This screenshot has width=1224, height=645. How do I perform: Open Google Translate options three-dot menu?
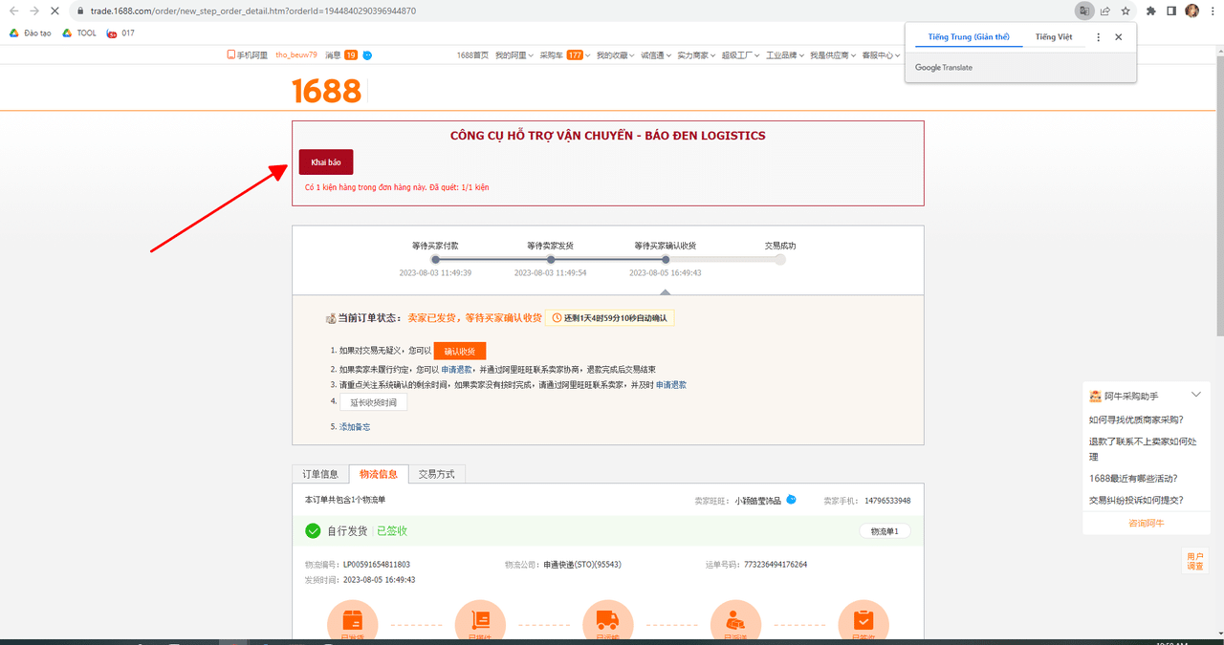(x=1098, y=37)
